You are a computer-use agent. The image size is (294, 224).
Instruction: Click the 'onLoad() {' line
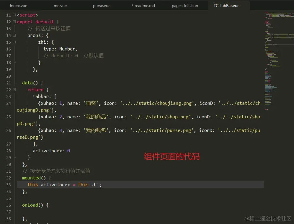tap(35, 205)
